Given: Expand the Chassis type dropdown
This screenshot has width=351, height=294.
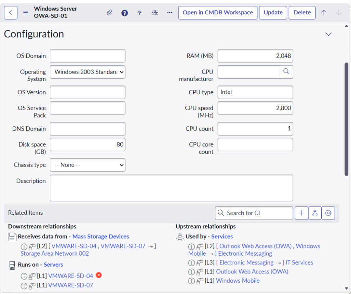Looking at the screenshot, I should 88,165.
